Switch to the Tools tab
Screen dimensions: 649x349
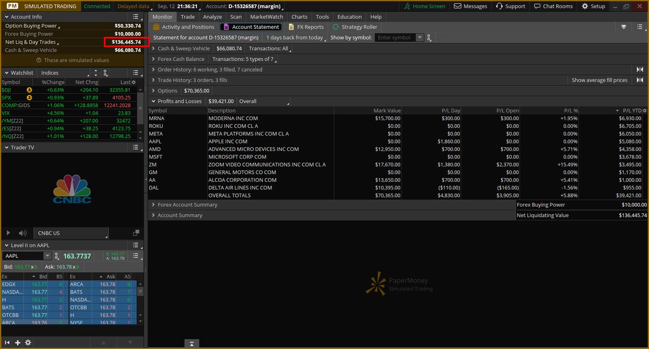pos(322,17)
